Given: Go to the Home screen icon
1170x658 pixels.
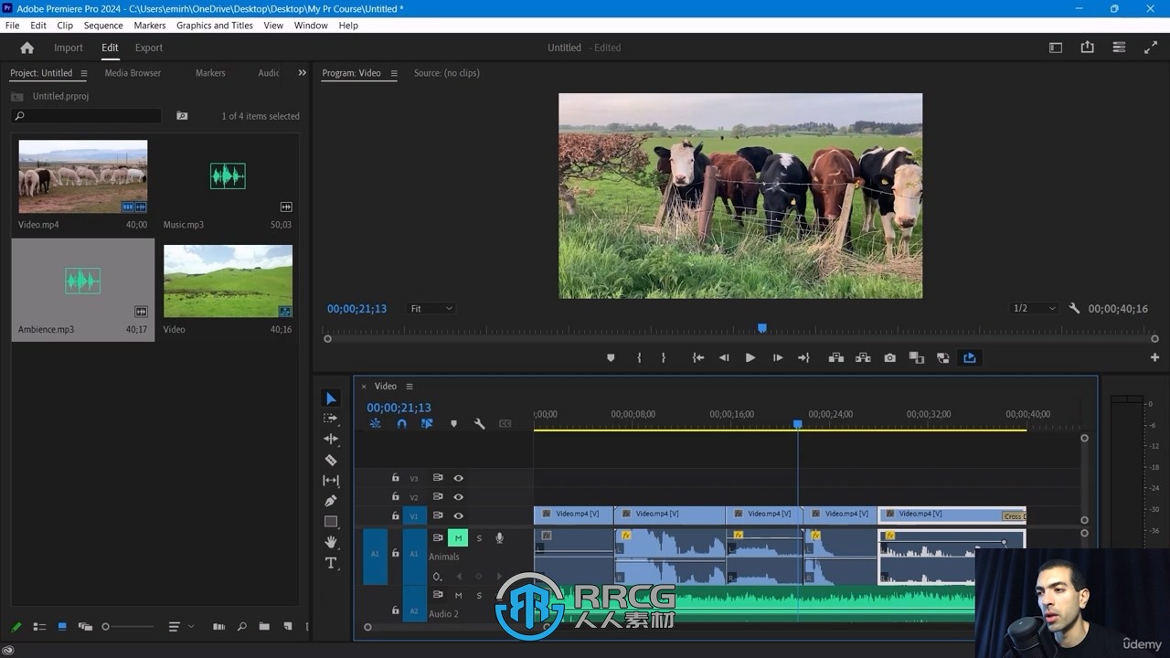Looking at the screenshot, I should tap(27, 48).
